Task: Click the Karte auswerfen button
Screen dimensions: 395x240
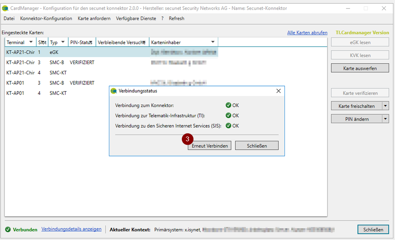Action: [360, 68]
